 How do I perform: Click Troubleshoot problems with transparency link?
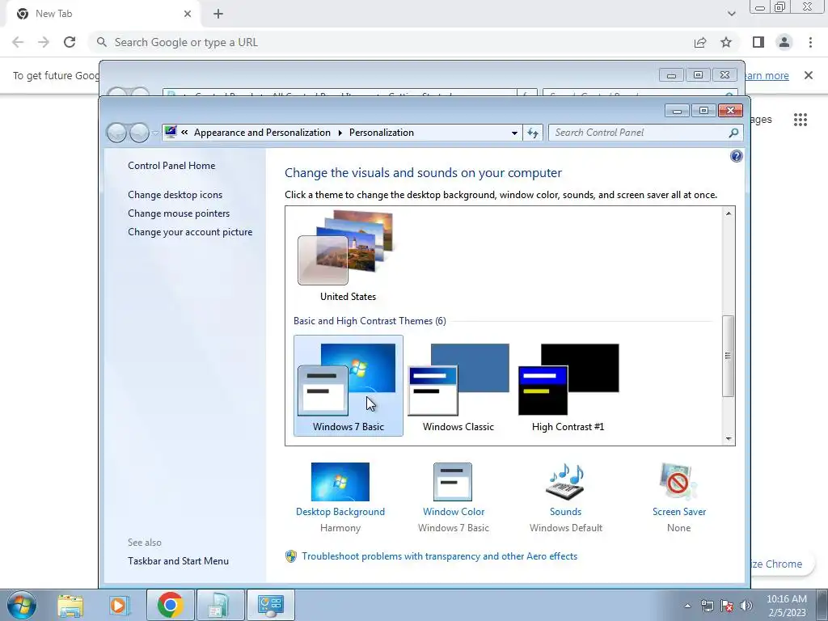tap(439, 556)
